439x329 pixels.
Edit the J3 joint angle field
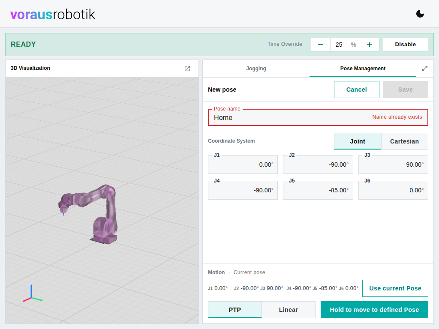393,164
